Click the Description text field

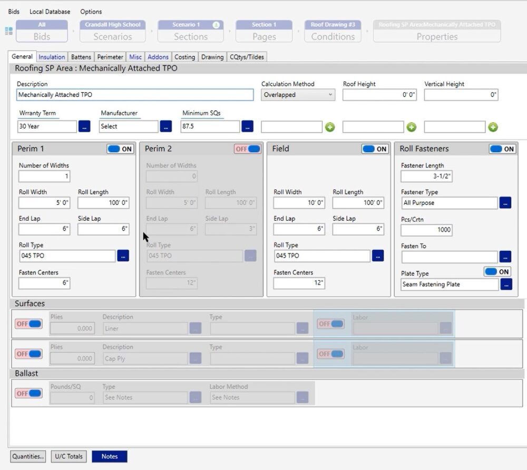135,95
